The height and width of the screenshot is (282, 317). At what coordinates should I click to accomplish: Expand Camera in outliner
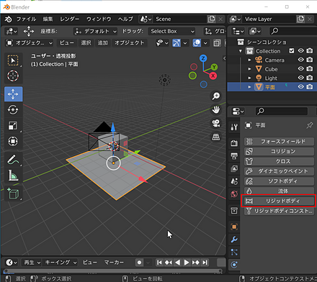click(x=249, y=60)
